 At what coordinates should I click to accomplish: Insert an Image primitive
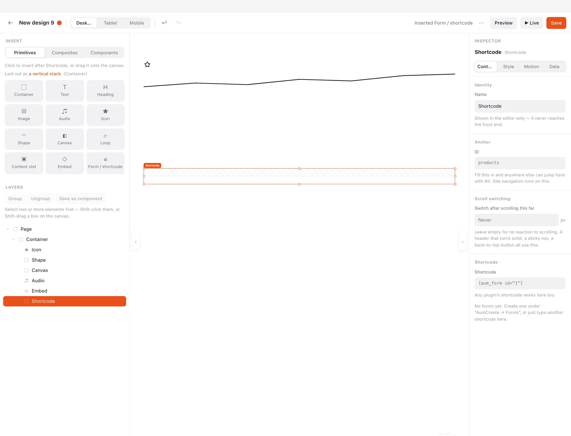(24, 115)
